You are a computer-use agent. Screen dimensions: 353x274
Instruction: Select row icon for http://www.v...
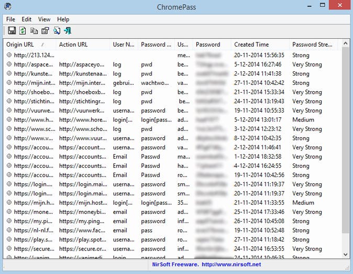click(9, 138)
